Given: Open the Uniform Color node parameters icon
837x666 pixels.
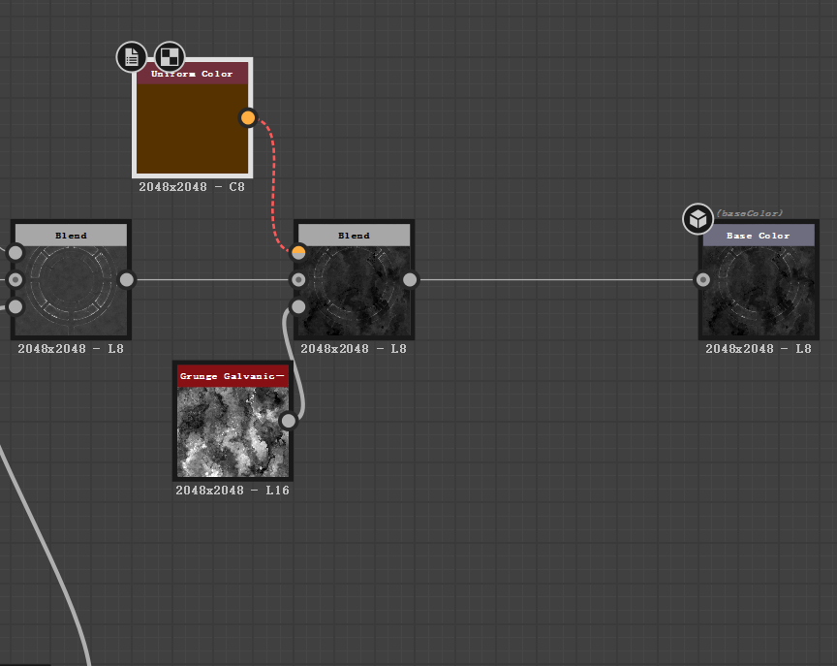Looking at the screenshot, I should [x=131, y=57].
